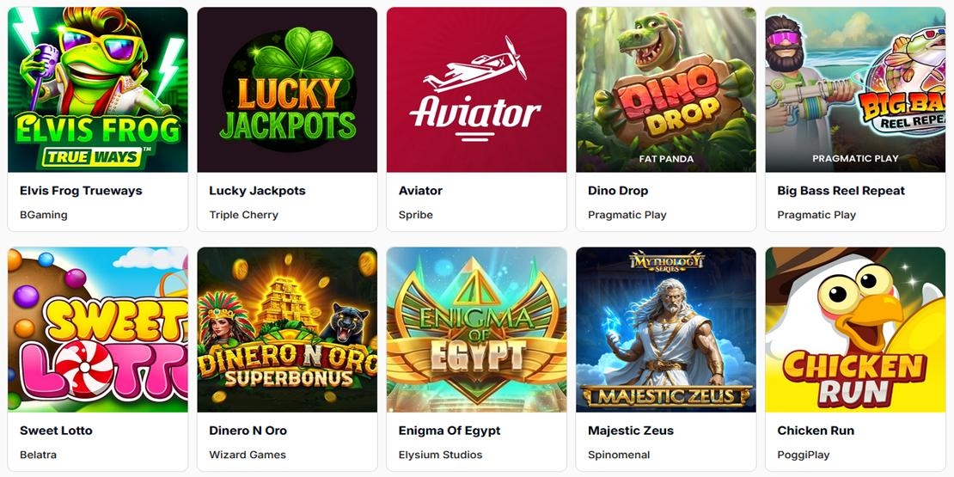Open the Chicken Run game thumbnail
Image resolution: width=954 pixels, height=477 pixels.
pyautogui.click(x=855, y=330)
